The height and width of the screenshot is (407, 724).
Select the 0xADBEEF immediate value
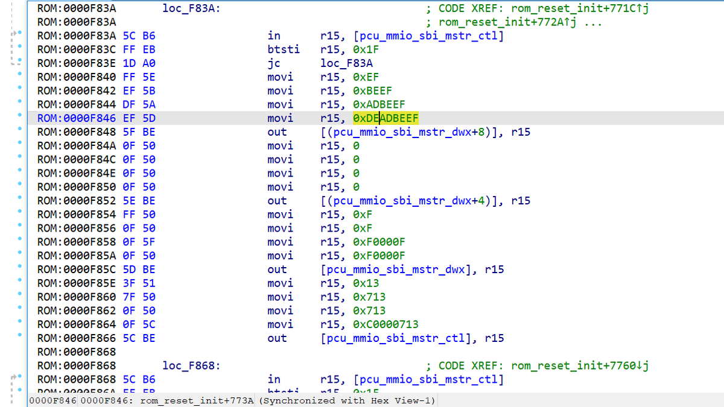pos(379,105)
